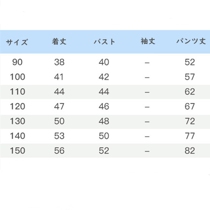
Task: Select the size 130 row label
Action: tap(17, 121)
